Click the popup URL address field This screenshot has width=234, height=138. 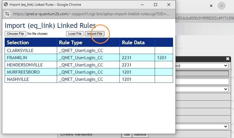(91, 14)
